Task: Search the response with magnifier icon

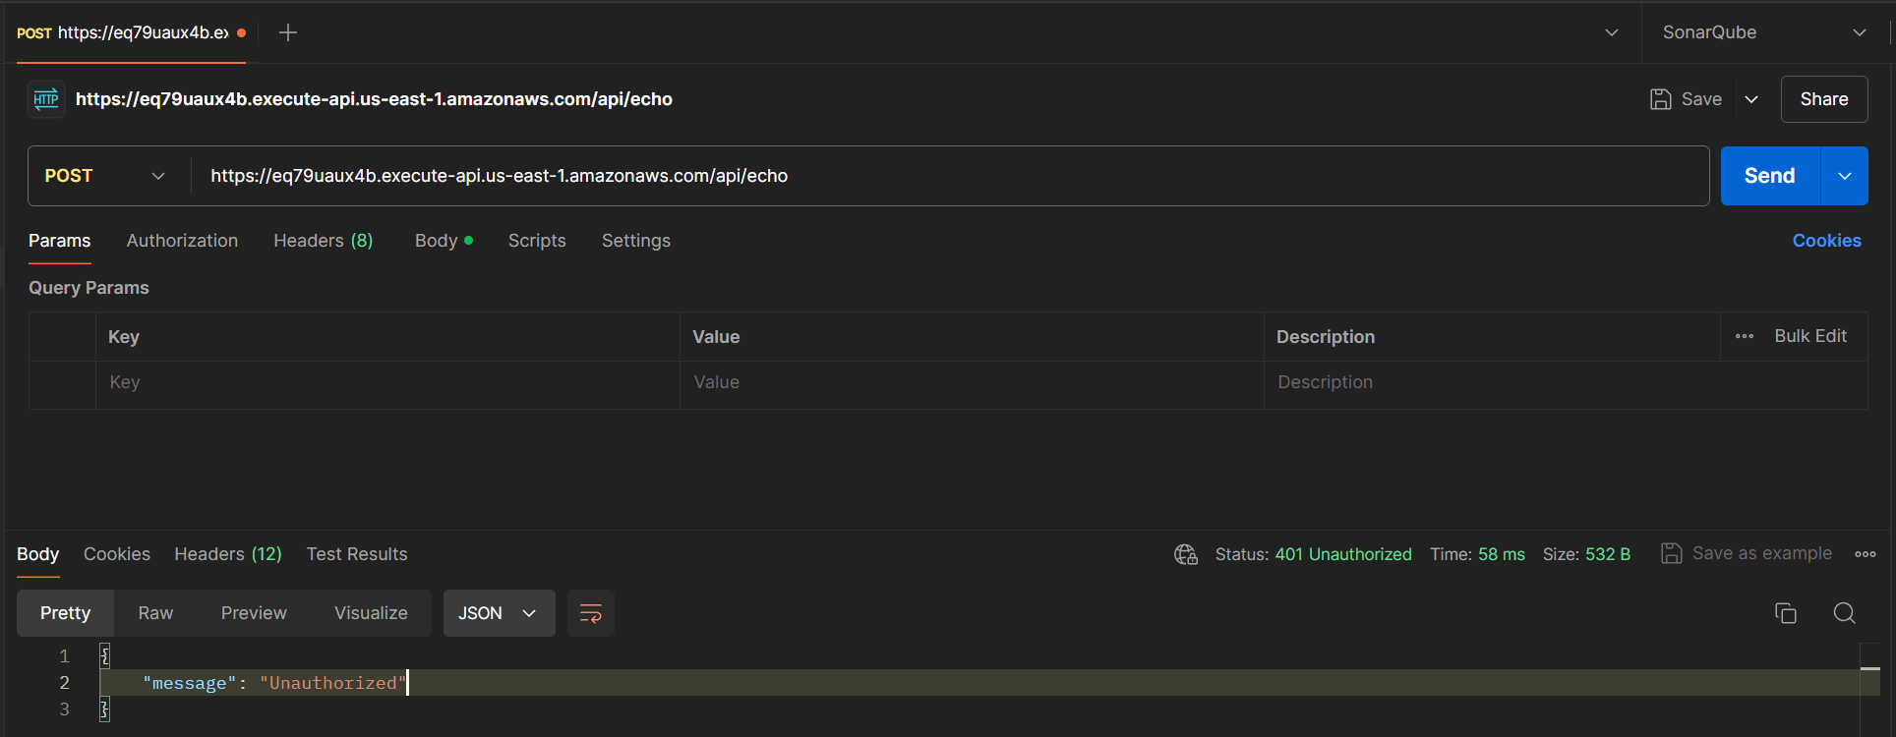Action: (1845, 613)
